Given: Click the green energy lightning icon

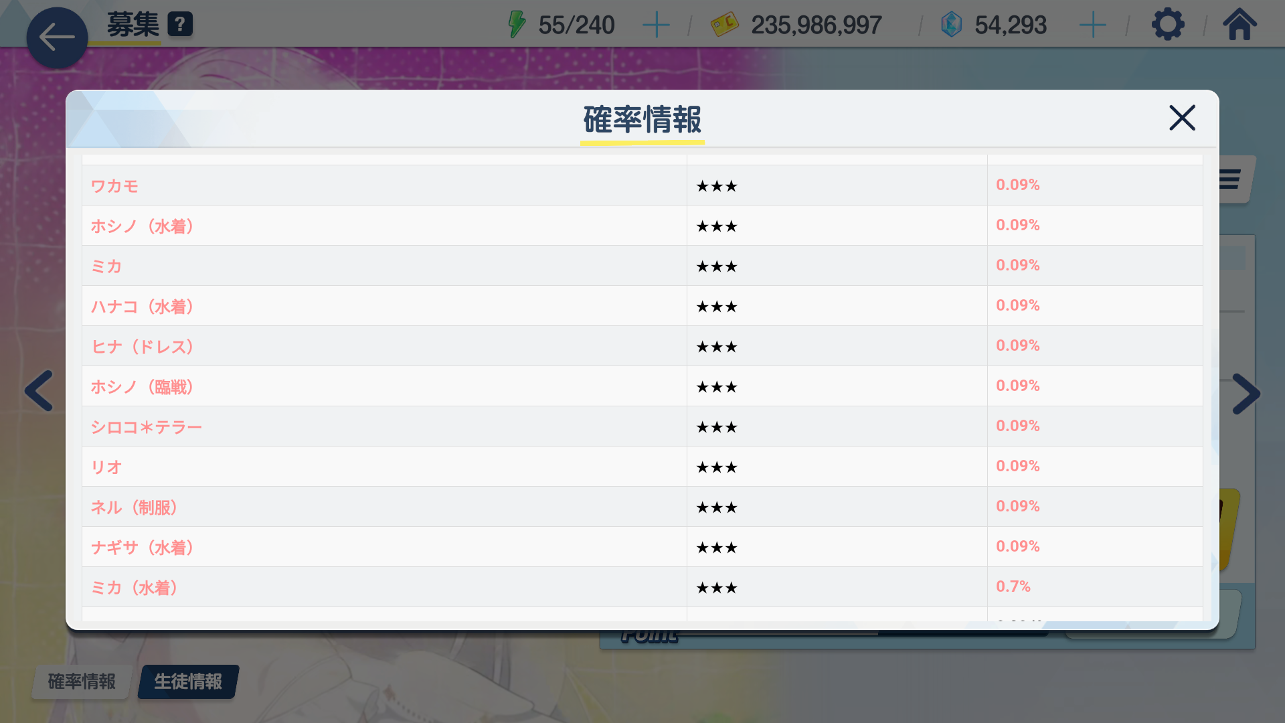Looking at the screenshot, I should pyautogui.click(x=517, y=25).
